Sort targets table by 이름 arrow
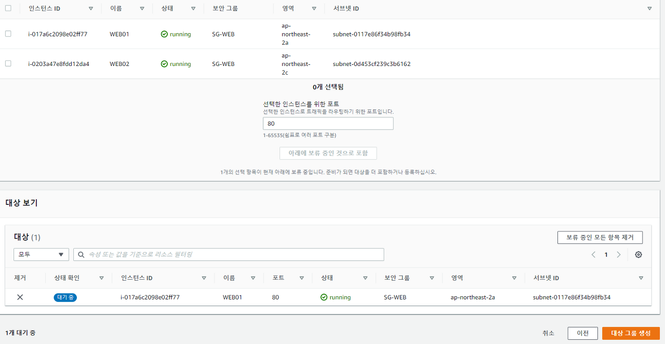Viewport: 665px width, 344px height. (253, 278)
